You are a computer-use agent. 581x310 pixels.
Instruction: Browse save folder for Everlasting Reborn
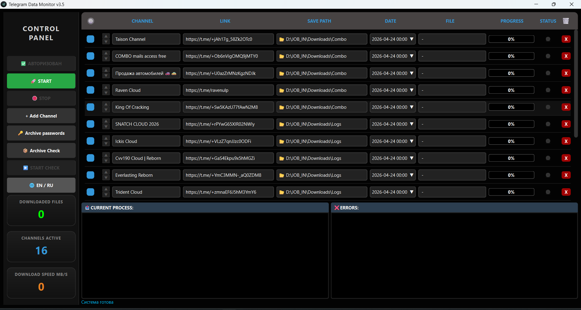[282, 175]
